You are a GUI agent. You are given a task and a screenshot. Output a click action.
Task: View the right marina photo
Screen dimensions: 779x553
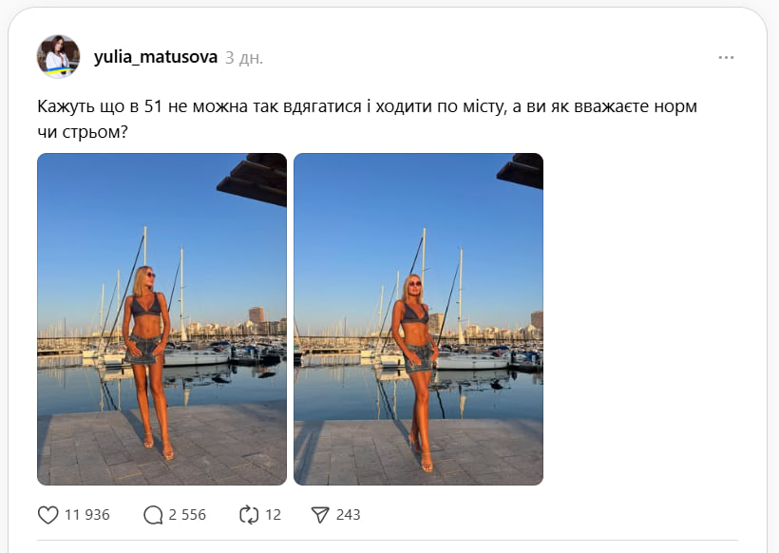tap(418, 319)
